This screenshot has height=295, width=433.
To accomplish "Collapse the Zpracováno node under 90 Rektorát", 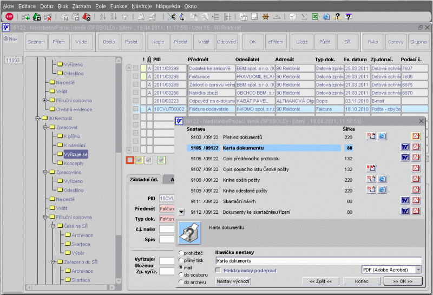I will coord(45,172).
